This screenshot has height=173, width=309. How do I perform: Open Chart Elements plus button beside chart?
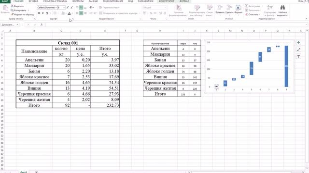pos(298,43)
